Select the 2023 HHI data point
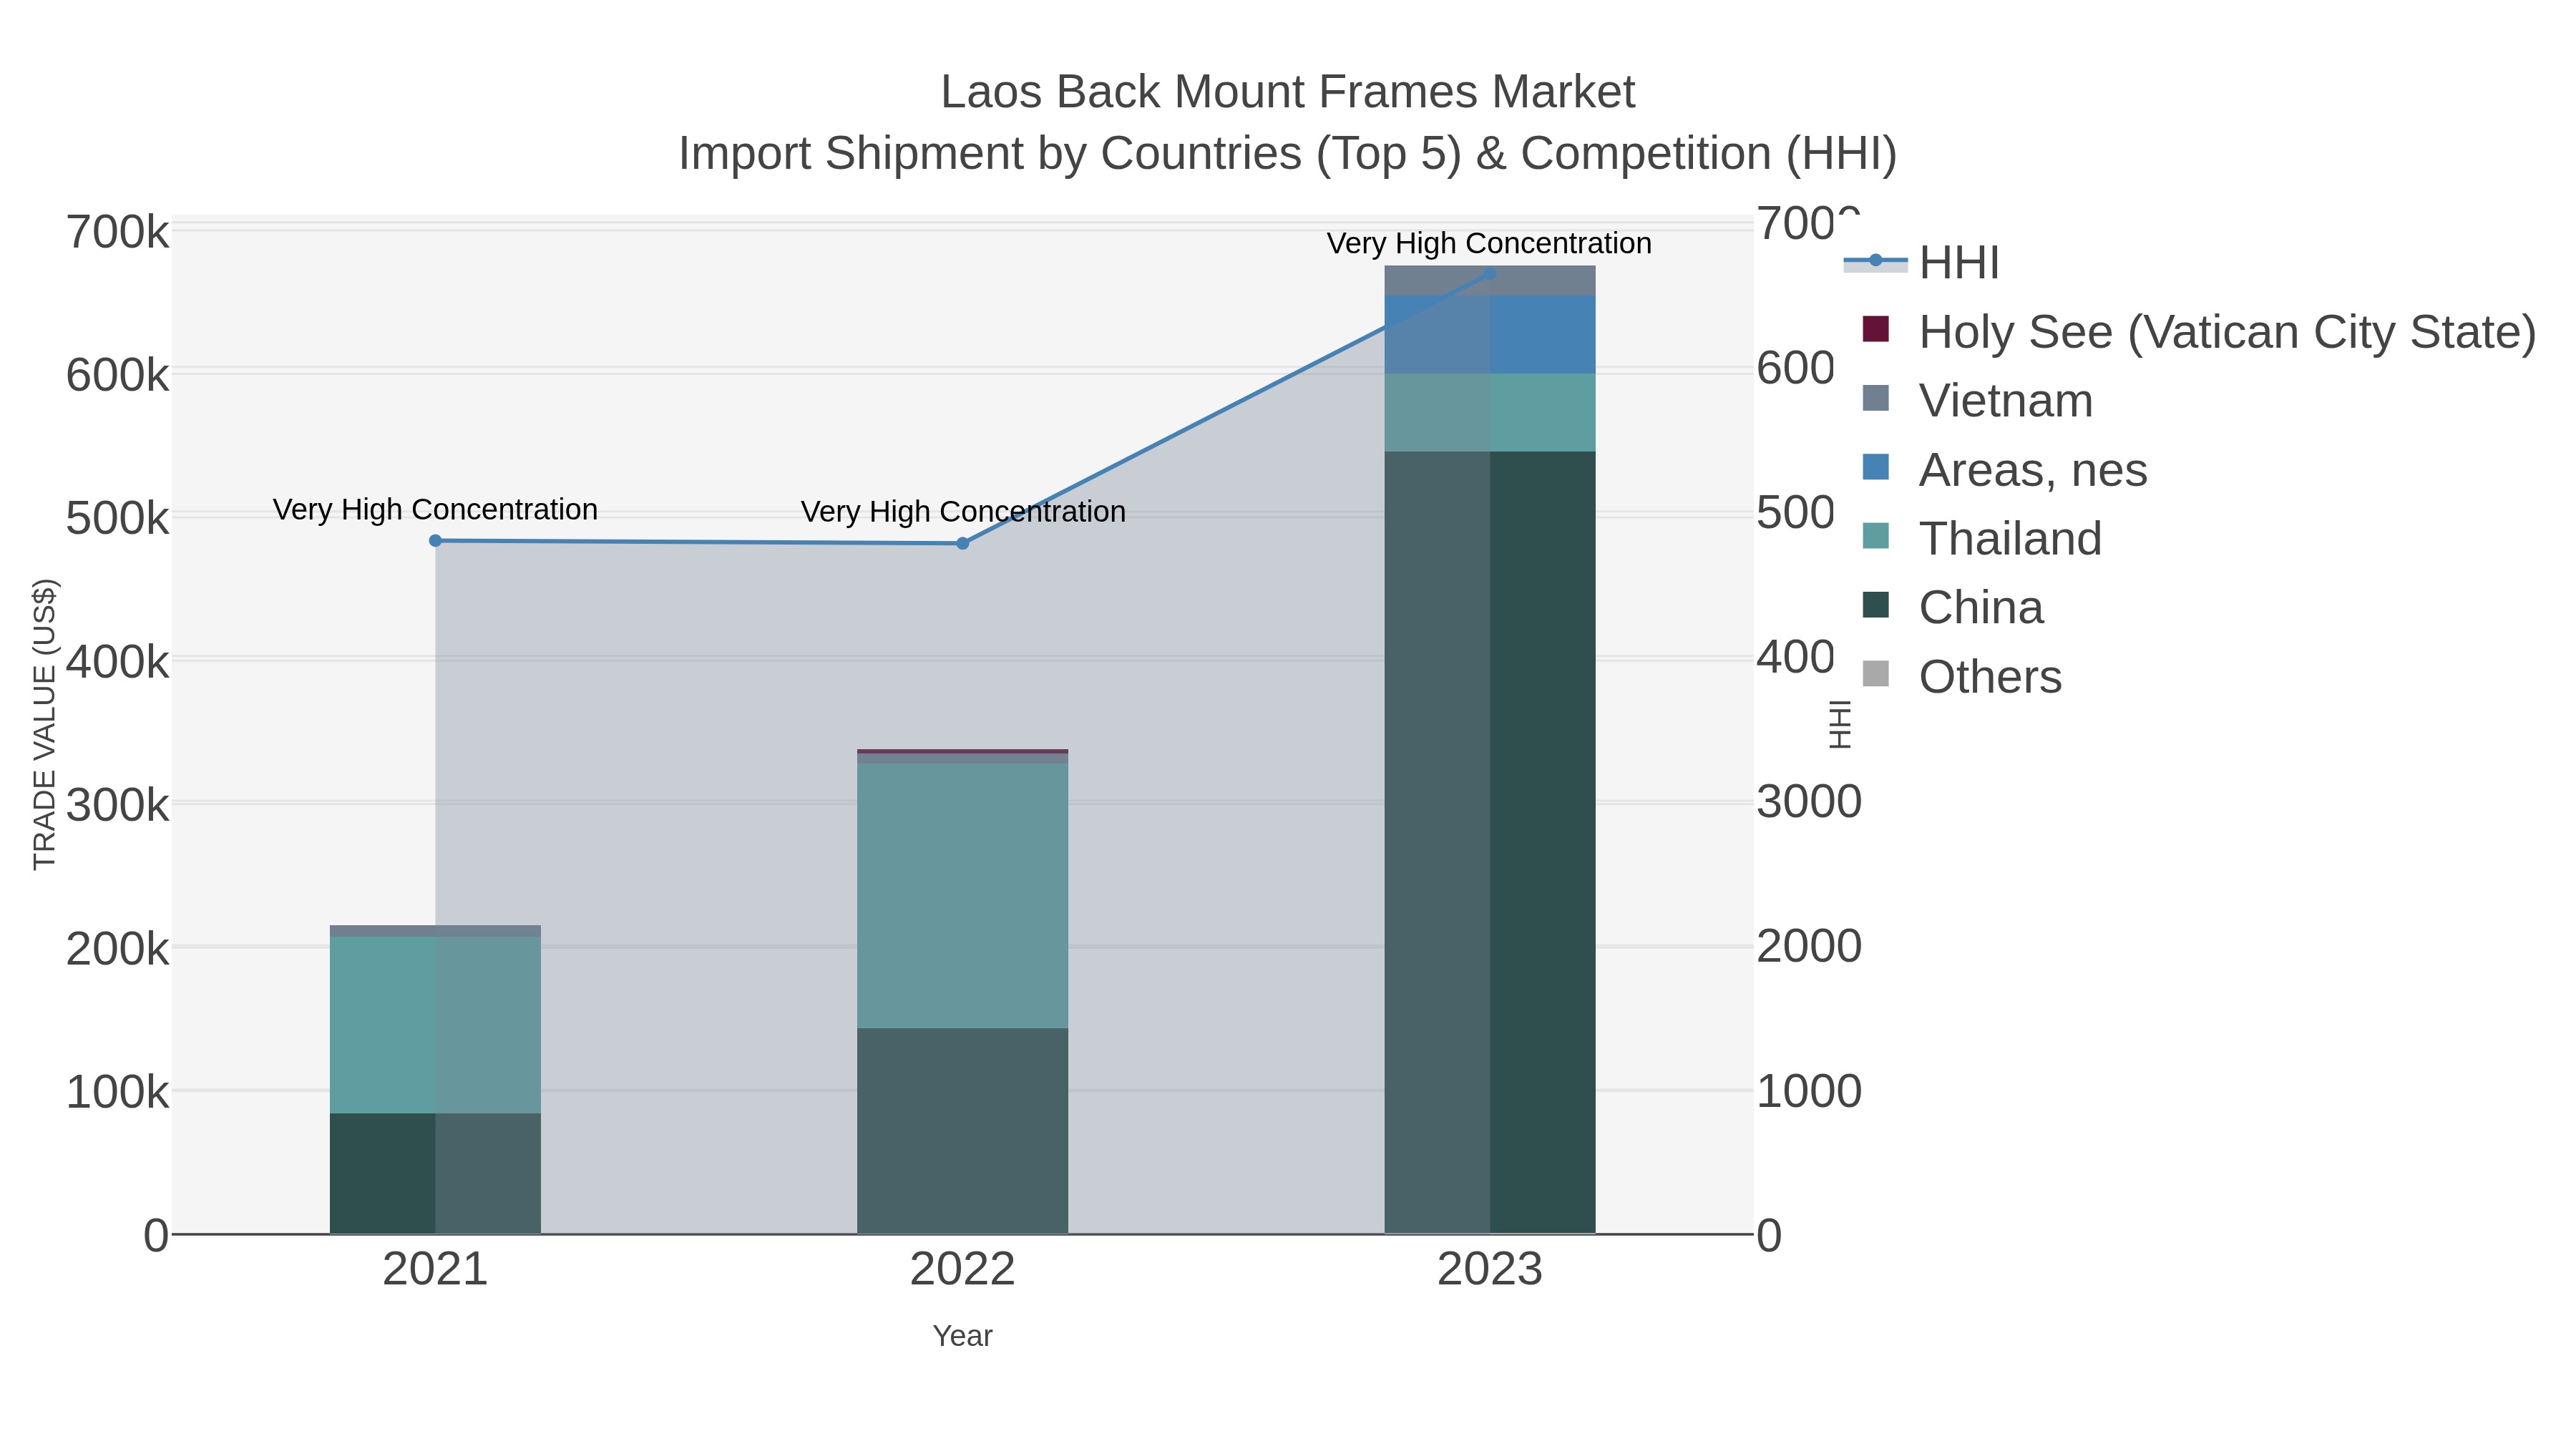Viewport: 2576px width, 1449px height. [1490, 273]
